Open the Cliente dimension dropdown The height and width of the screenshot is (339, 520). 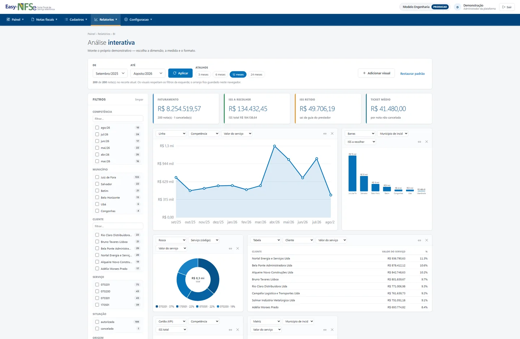click(x=298, y=240)
